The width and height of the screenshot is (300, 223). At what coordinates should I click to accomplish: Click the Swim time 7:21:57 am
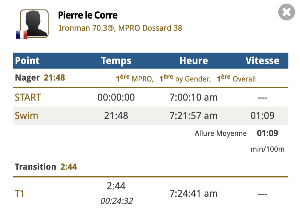click(x=193, y=116)
